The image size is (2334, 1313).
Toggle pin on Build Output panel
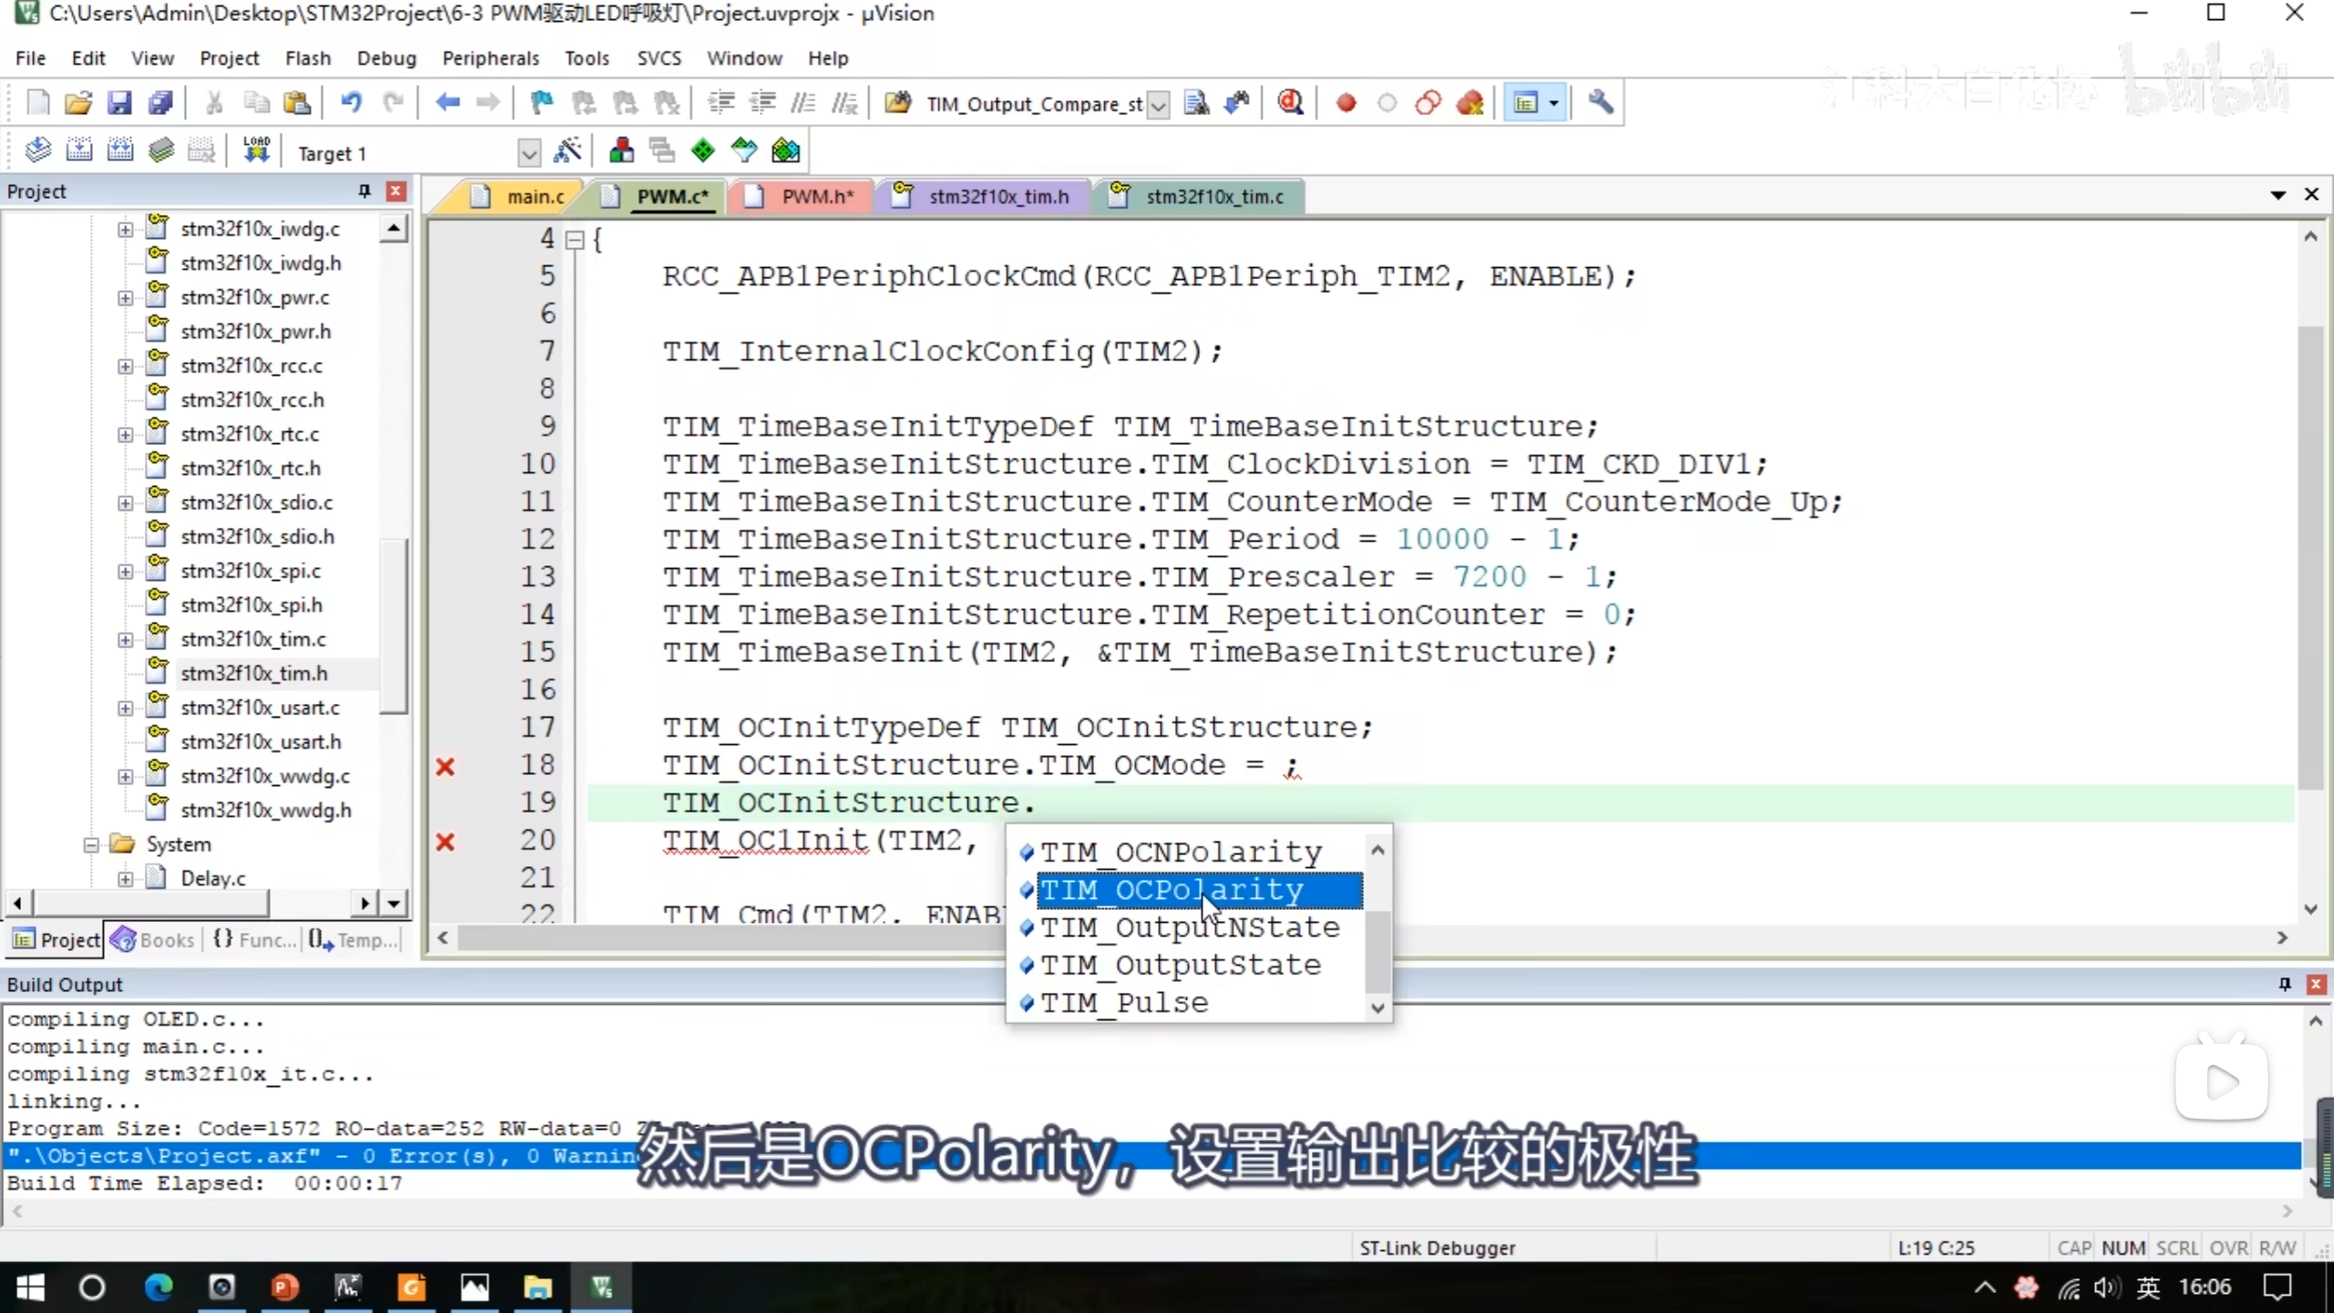pyautogui.click(x=2285, y=984)
